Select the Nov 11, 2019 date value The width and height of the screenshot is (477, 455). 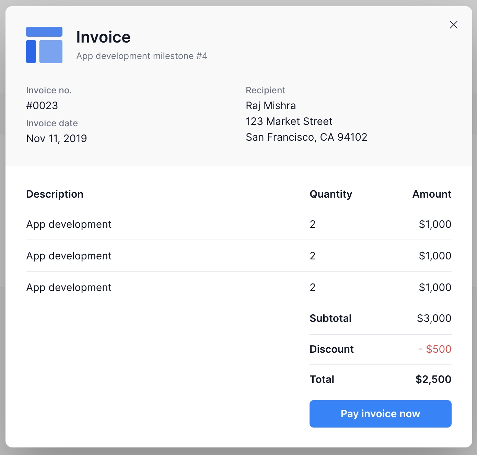(56, 138)
